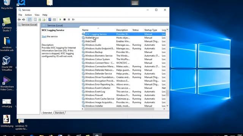Click the horizontal scrollbar thumb in services list
This screenshot has height=136, width=243.
pyautogui.click(x=119, y=109)
